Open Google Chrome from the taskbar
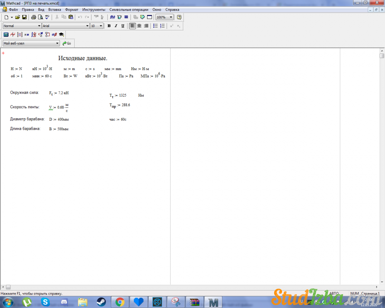 120,302
